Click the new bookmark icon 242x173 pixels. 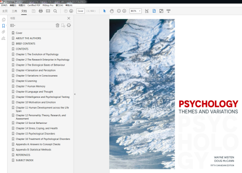[x=63, y=26]
